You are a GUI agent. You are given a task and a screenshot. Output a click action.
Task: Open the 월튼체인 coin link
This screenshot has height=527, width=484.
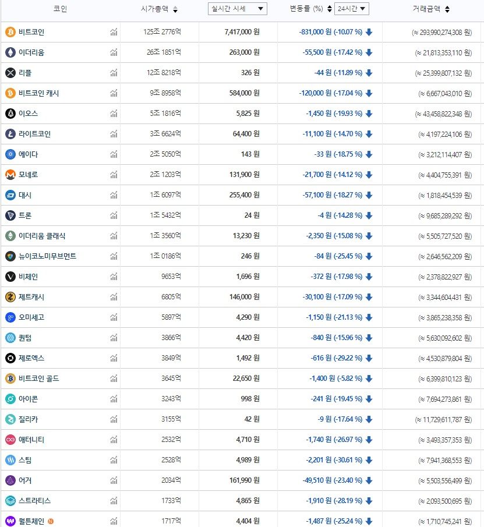[31, 521]
